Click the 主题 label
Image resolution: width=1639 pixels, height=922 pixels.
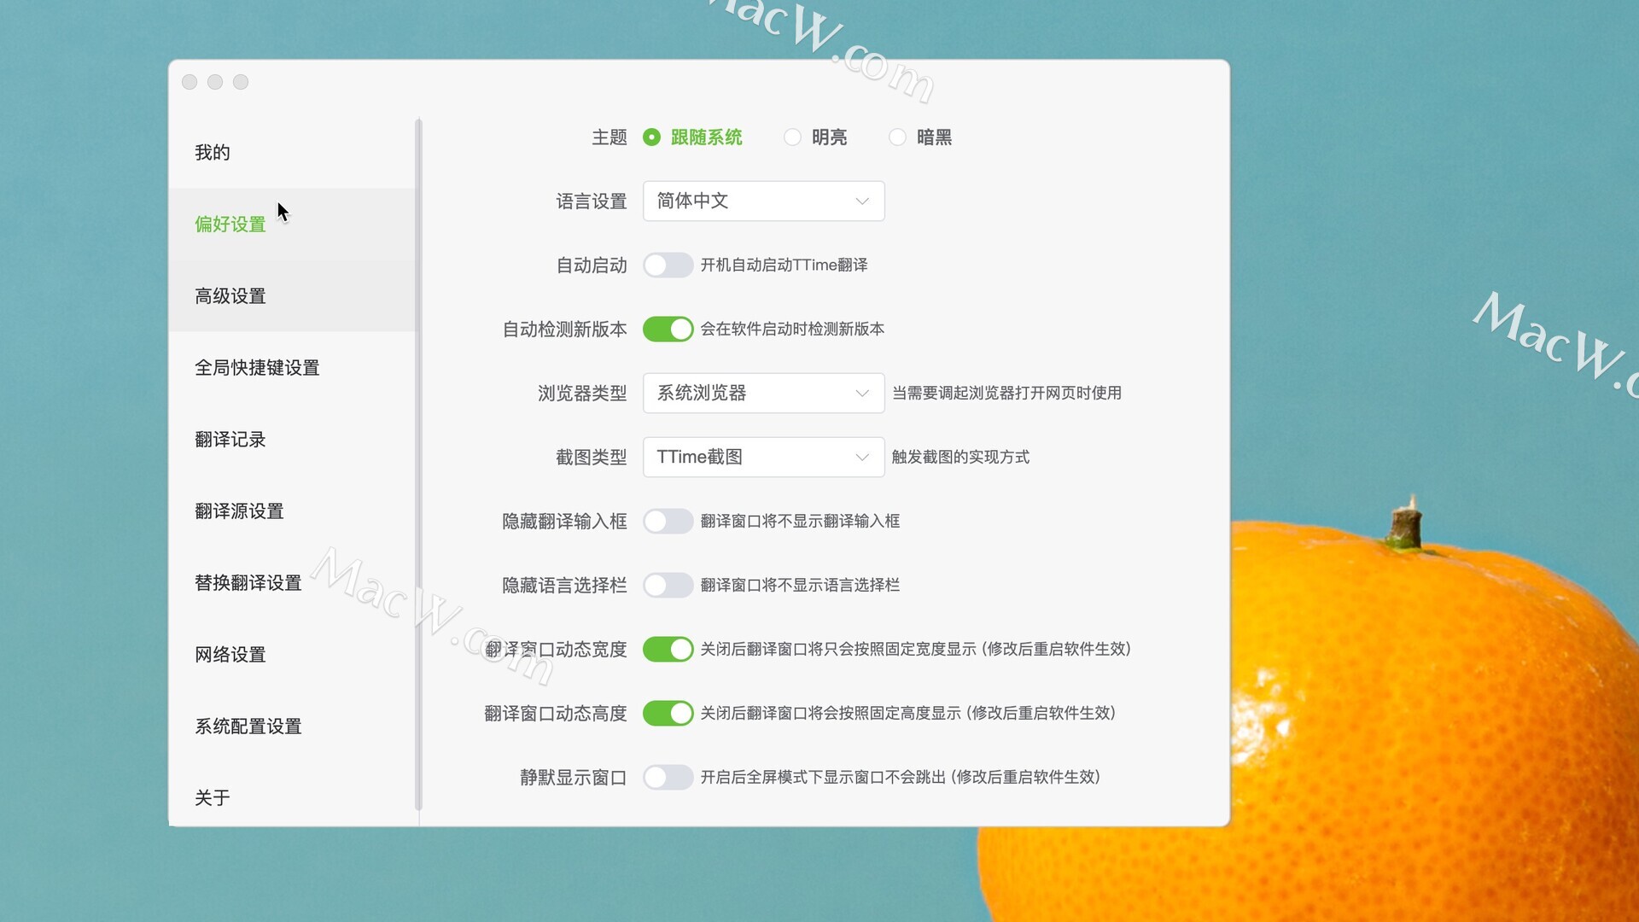[610, 137]
